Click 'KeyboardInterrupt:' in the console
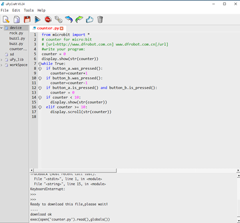The height and width of the screenshot is (223, 240). [x=48, y=189]
